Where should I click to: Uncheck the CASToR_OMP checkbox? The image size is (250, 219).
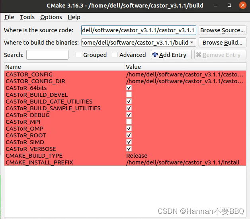[129, 128]
